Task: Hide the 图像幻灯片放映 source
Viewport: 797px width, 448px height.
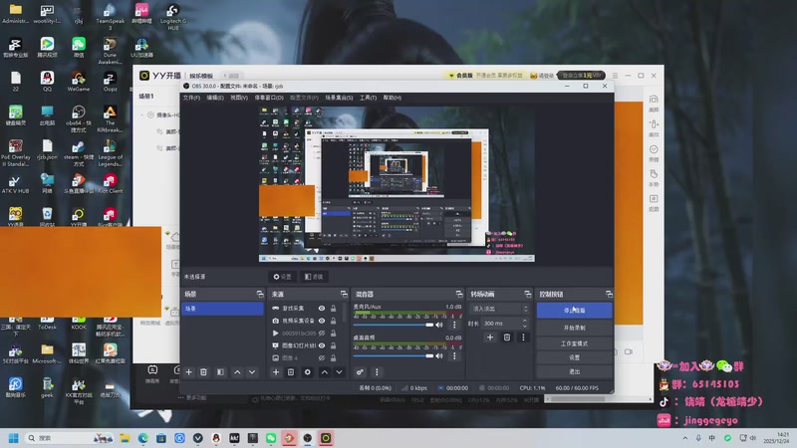Action: [322, 345]
